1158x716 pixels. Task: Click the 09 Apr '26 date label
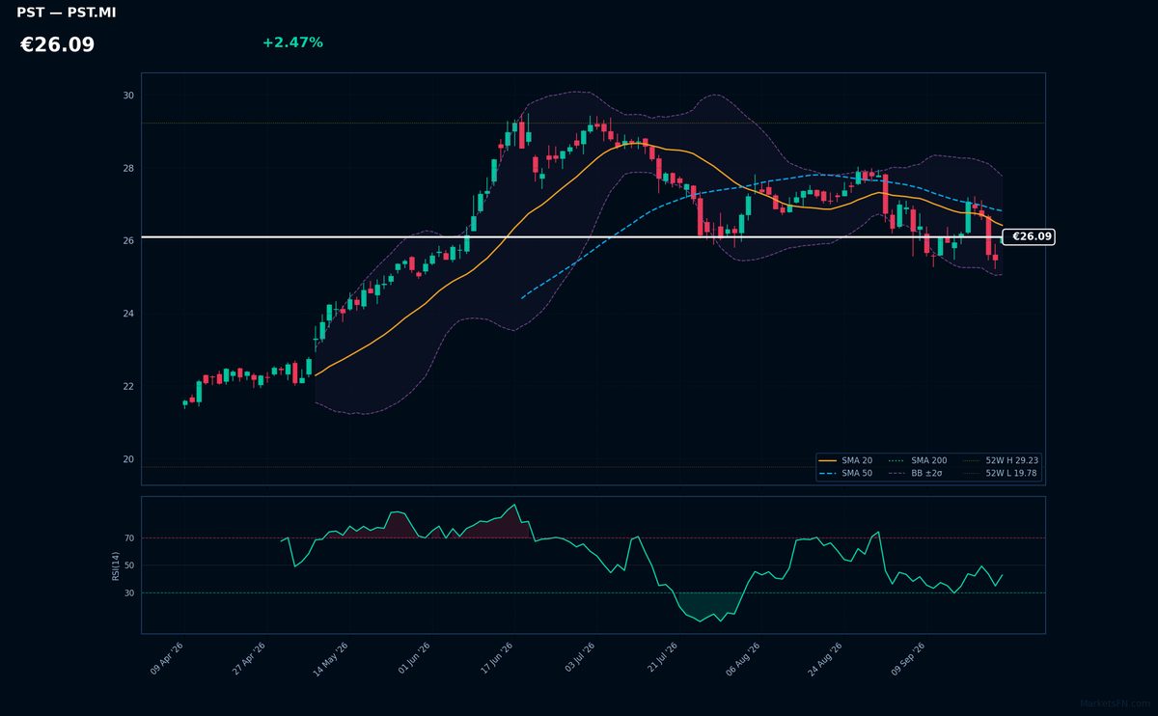tap(167, 658)
